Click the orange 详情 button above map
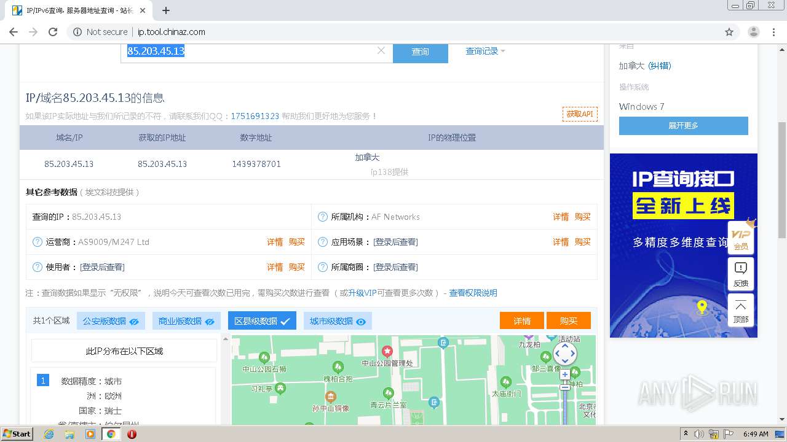 pyautogui.click(x=522, y=321)
